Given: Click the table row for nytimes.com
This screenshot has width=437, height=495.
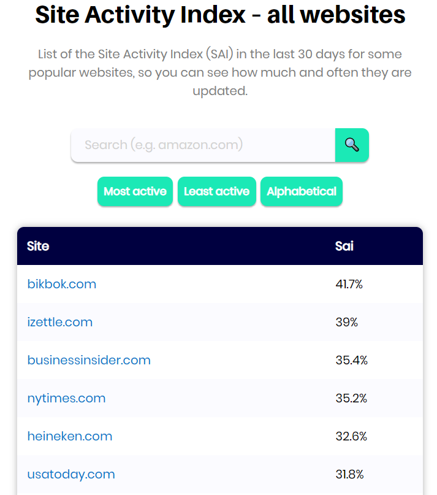Looking at the screenshot, I should pyautogui.click(x=218, y=398).
